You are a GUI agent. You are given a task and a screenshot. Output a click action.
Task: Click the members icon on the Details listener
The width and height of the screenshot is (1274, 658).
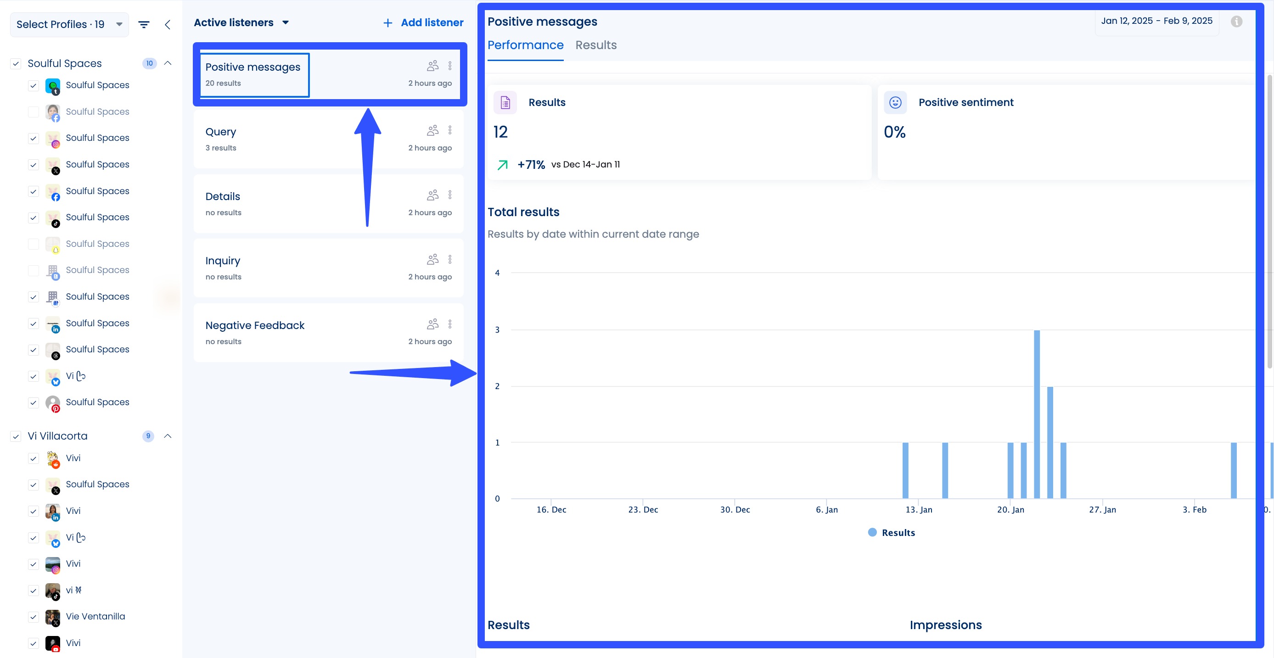[432, 195]
